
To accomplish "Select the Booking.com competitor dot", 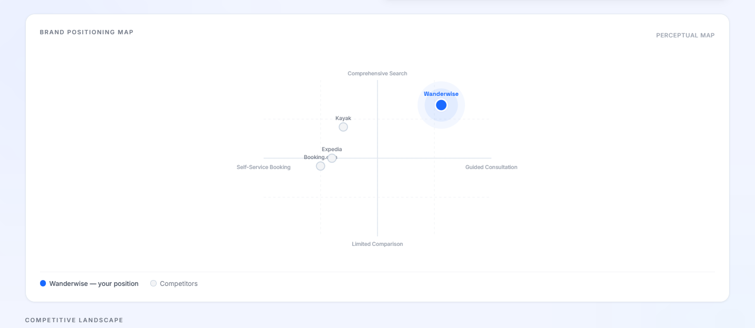I will coord(321,166).
